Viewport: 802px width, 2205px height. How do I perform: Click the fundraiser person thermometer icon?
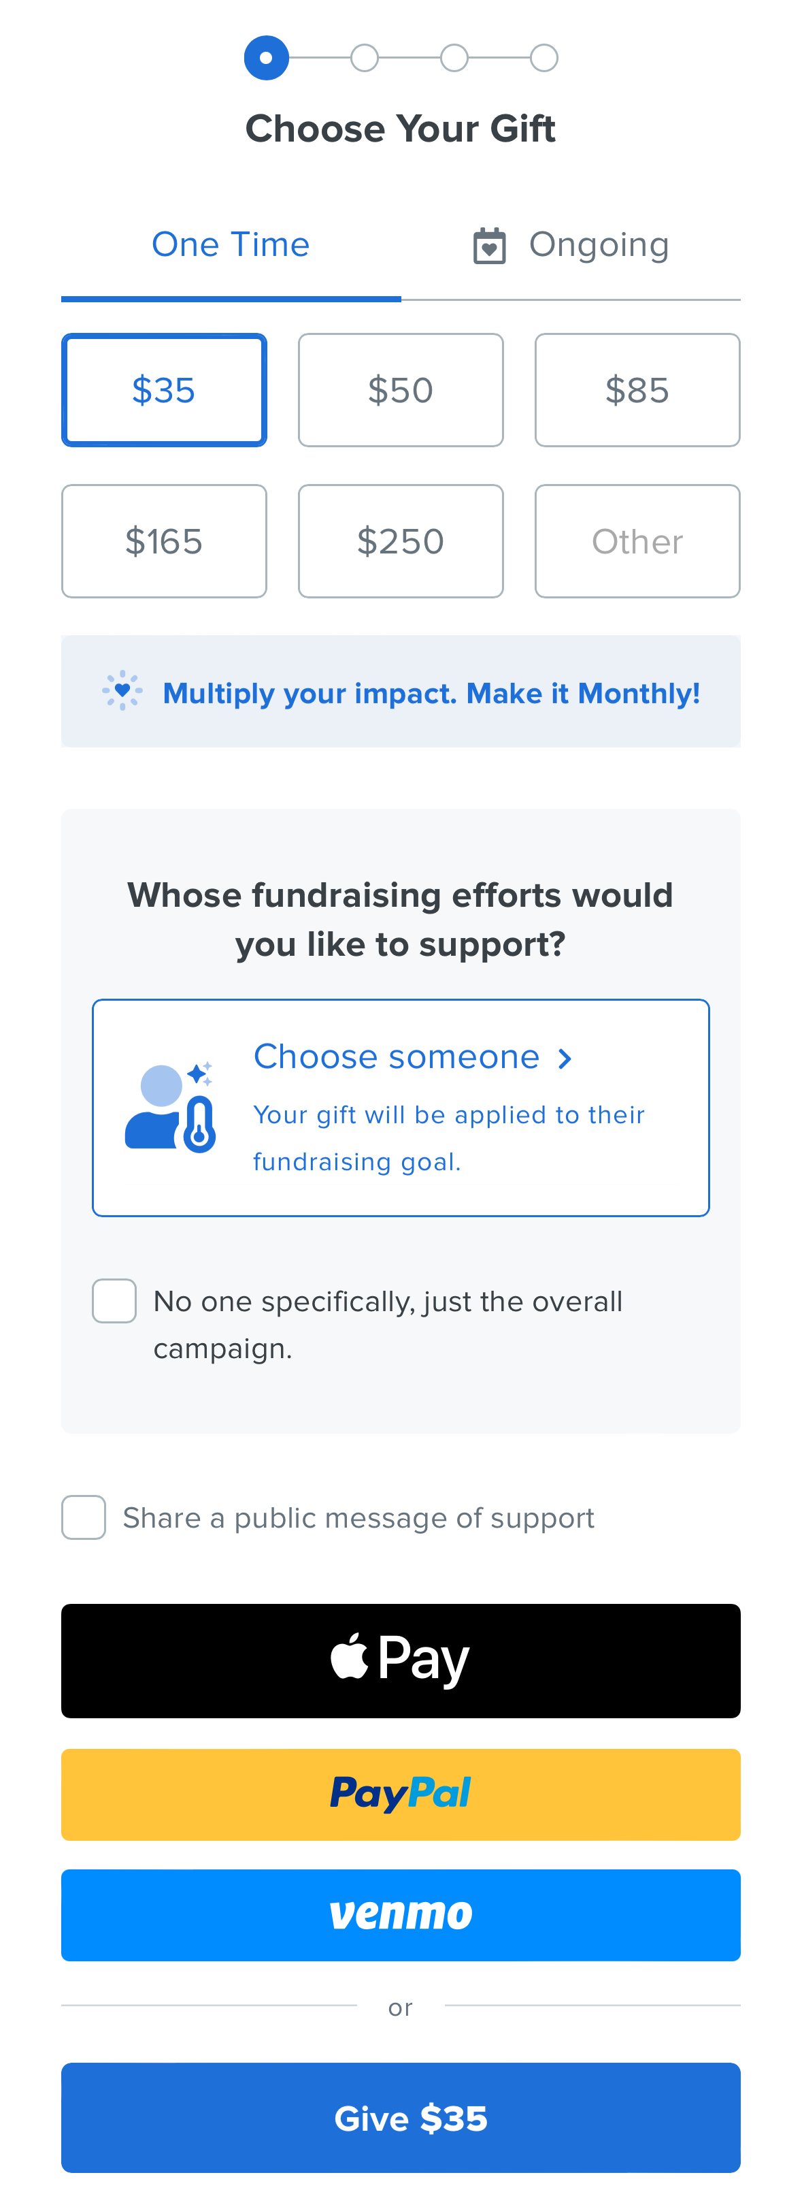coord(170,1108)
